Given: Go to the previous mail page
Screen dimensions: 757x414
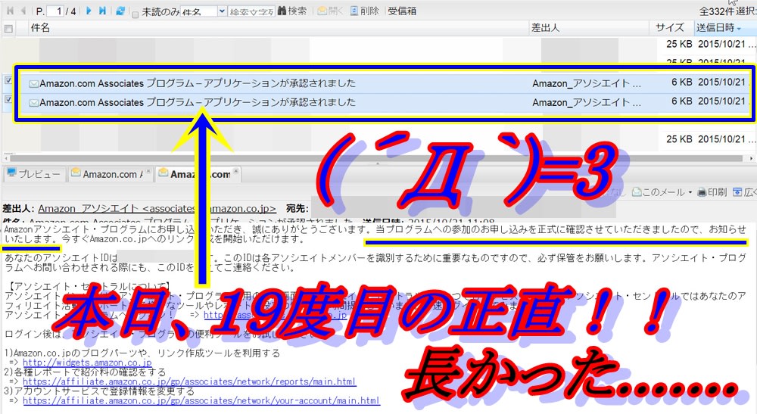Looking at the screenshot, I should tap(22, 11).
